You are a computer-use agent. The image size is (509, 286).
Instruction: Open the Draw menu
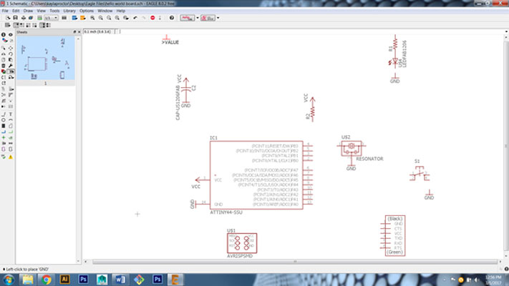point(28,11)
